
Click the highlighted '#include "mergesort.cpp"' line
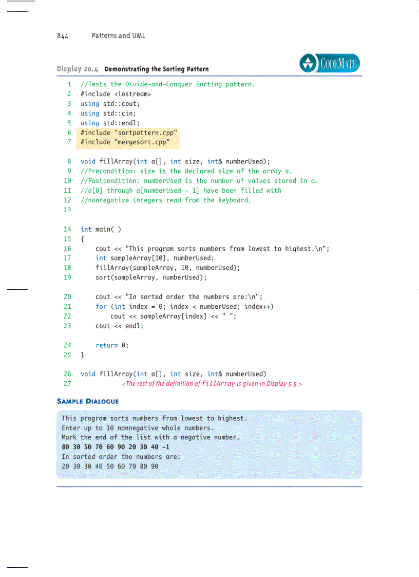coord(125,142)
